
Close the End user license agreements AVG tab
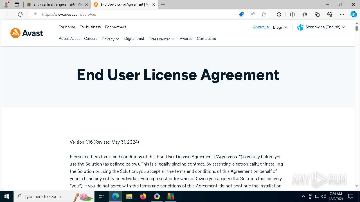pyautogui.click(x=86, y=4)
